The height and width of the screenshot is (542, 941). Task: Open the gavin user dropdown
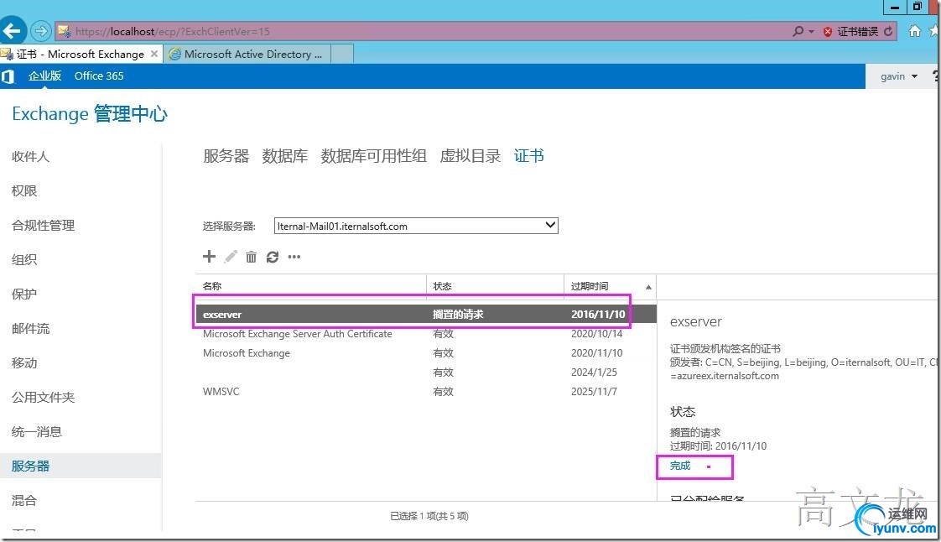898,76
